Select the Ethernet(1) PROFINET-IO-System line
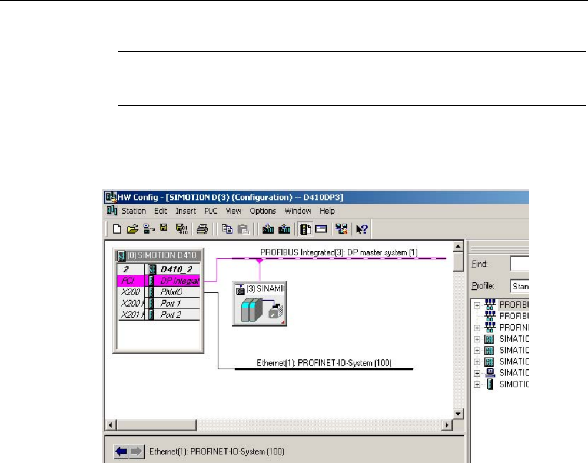Screen dimensions: 588x463 click(324, 369)
